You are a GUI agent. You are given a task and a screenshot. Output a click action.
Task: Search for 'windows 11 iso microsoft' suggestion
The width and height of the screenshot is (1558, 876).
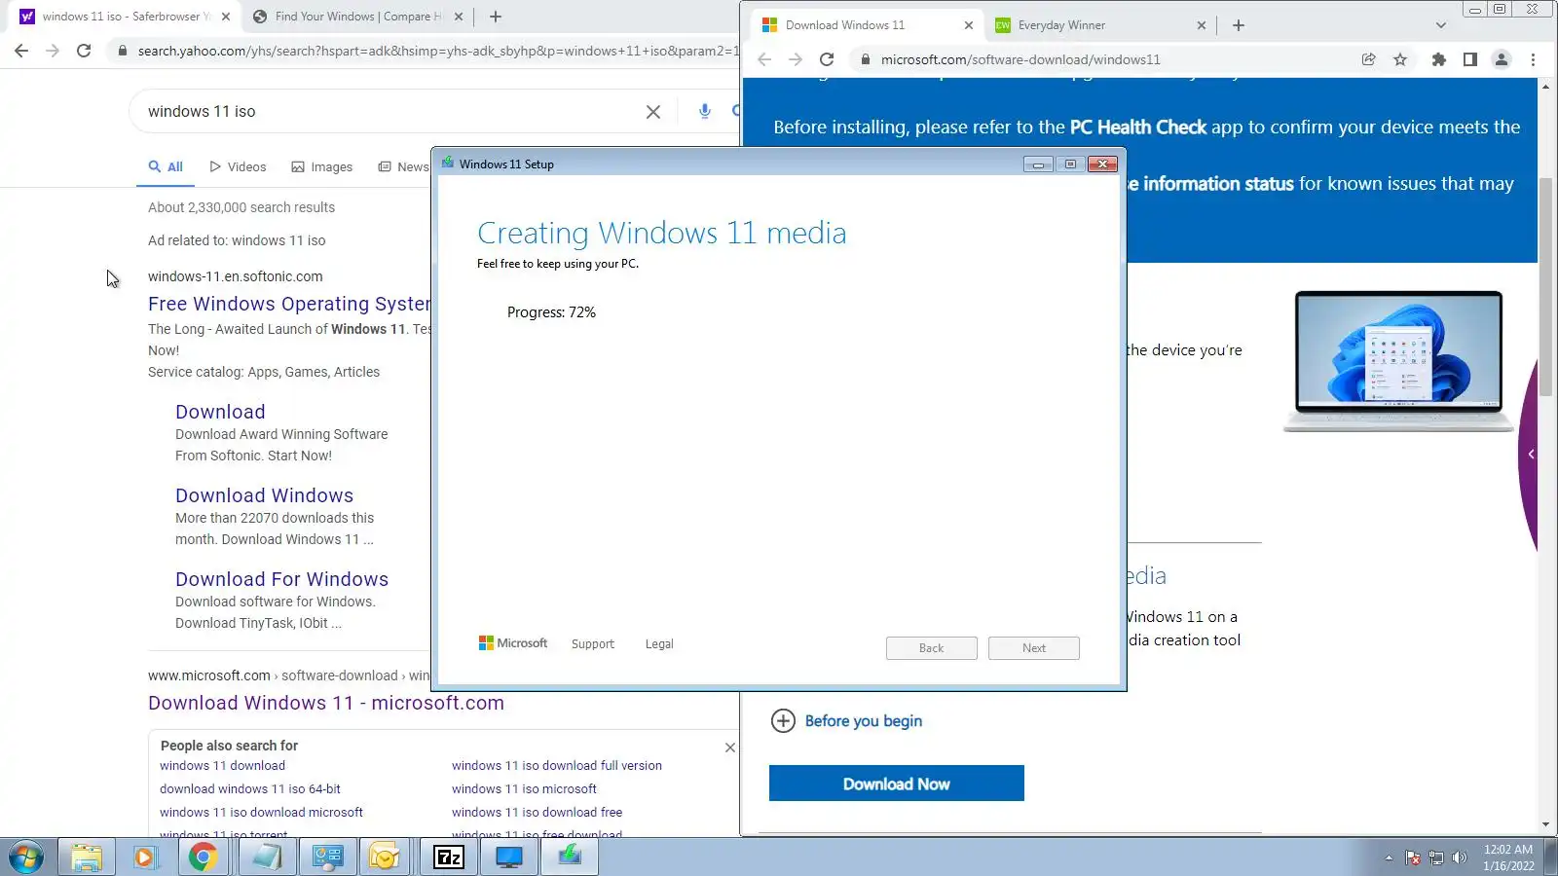point(524,789)
